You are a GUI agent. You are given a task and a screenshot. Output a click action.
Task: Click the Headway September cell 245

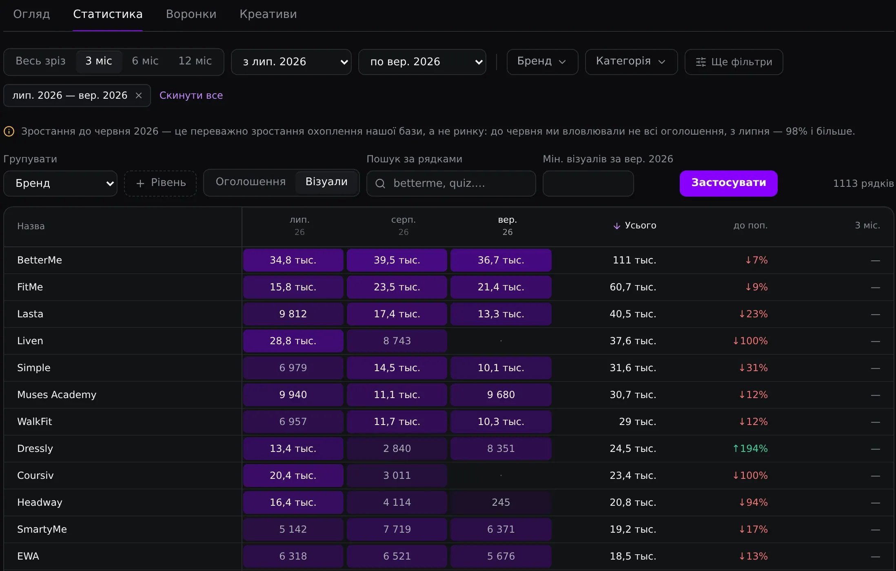tap(501, 502)
